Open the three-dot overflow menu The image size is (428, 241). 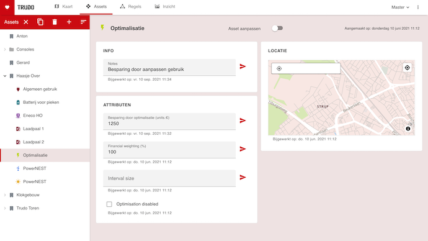pos(418,7)
